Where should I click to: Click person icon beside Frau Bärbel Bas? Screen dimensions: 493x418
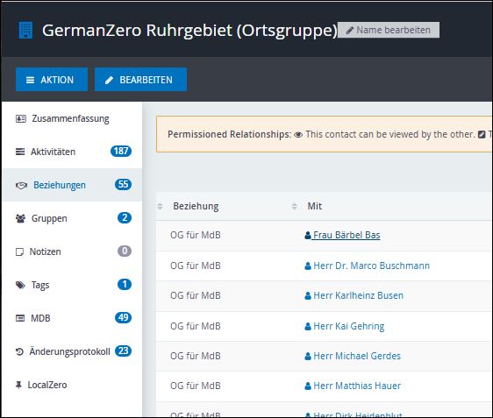point(308,235)
